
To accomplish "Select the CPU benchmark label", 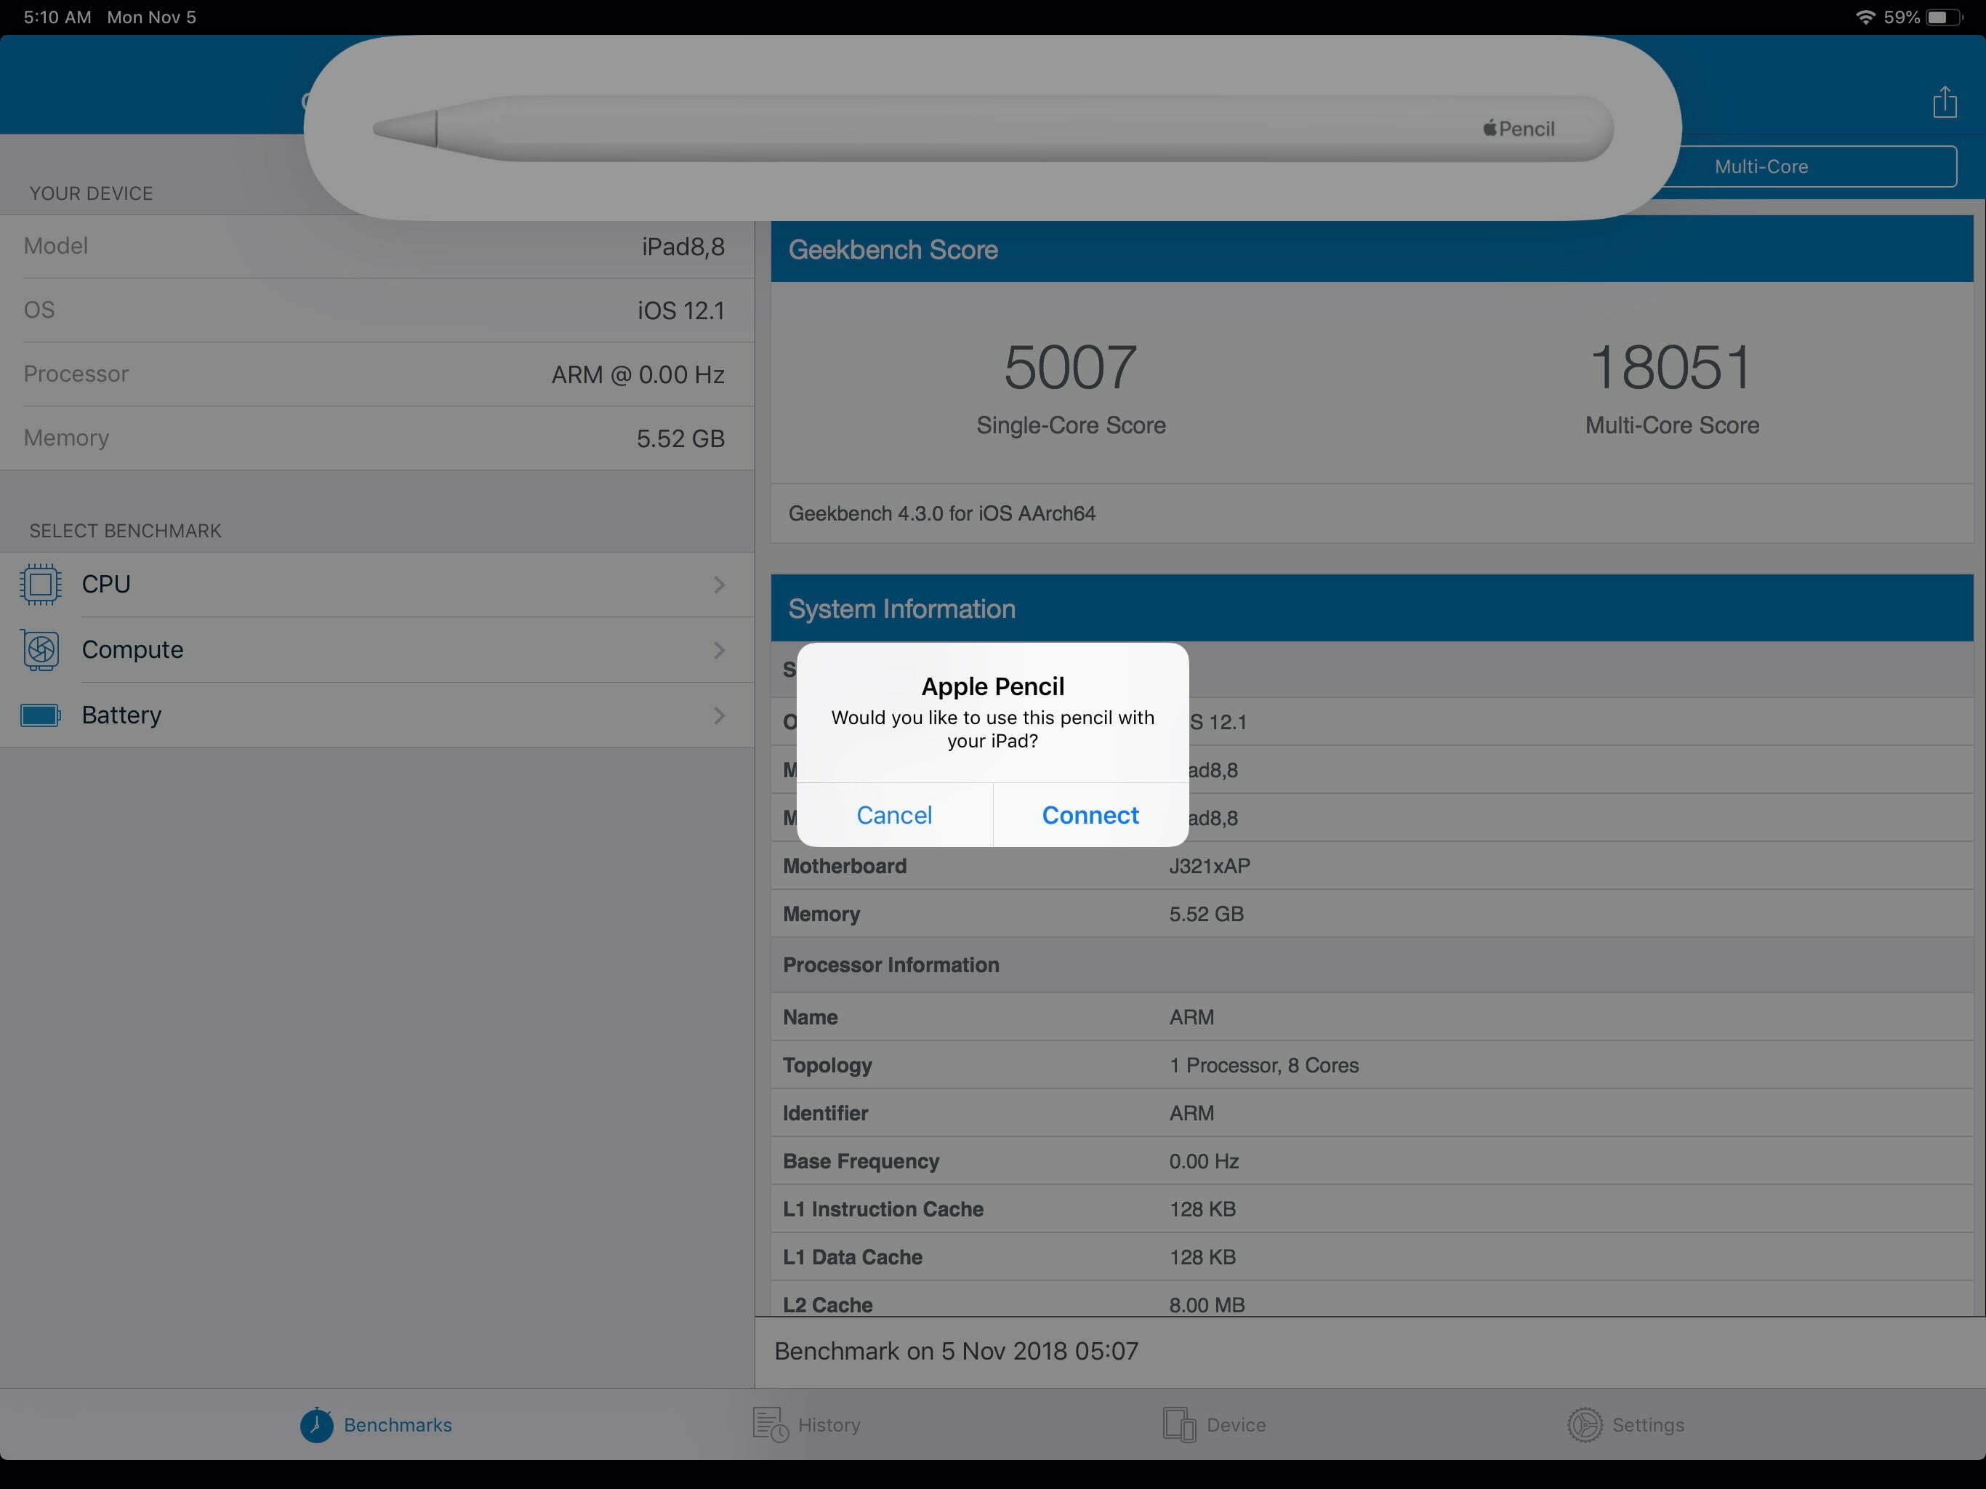I will pos(106,585).
